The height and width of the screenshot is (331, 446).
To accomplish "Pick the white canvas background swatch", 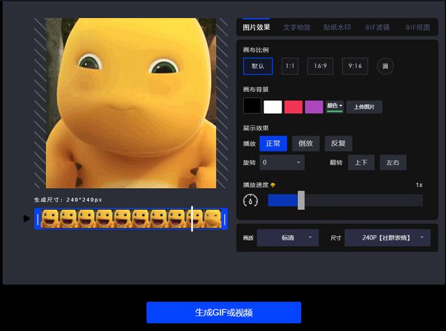I will [x=272, y=107].
